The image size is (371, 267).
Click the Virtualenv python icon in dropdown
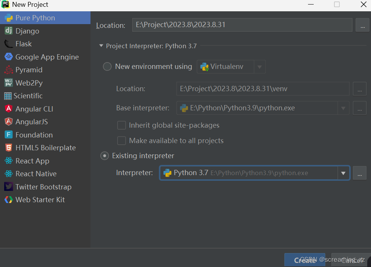tap(204, 67)
